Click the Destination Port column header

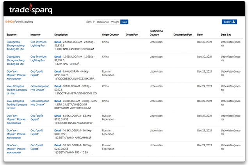point(183,35)
